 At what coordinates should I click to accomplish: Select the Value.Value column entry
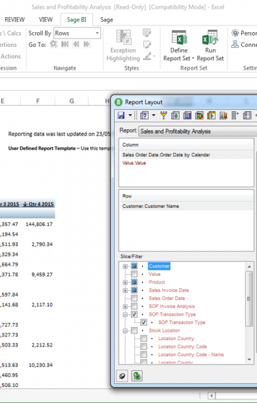[x=134, y=163]
